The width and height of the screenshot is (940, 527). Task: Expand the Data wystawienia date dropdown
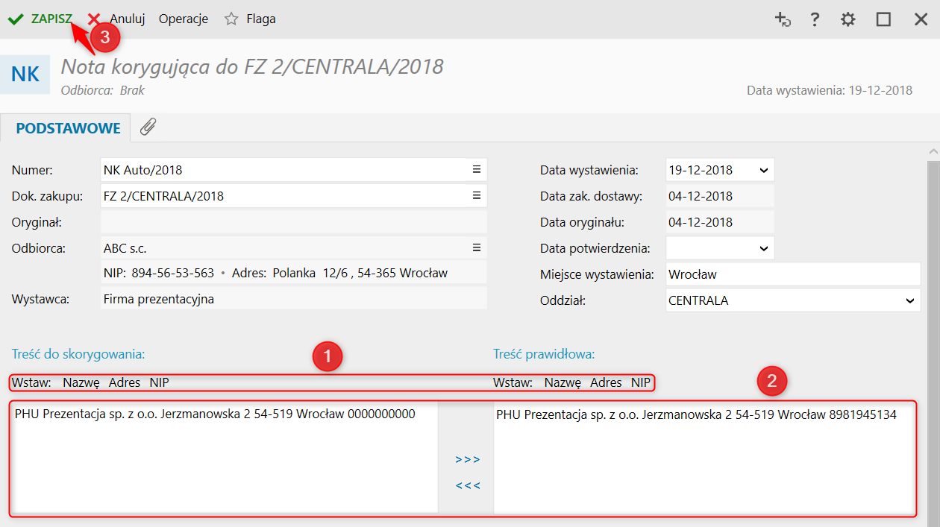(763, 170)
